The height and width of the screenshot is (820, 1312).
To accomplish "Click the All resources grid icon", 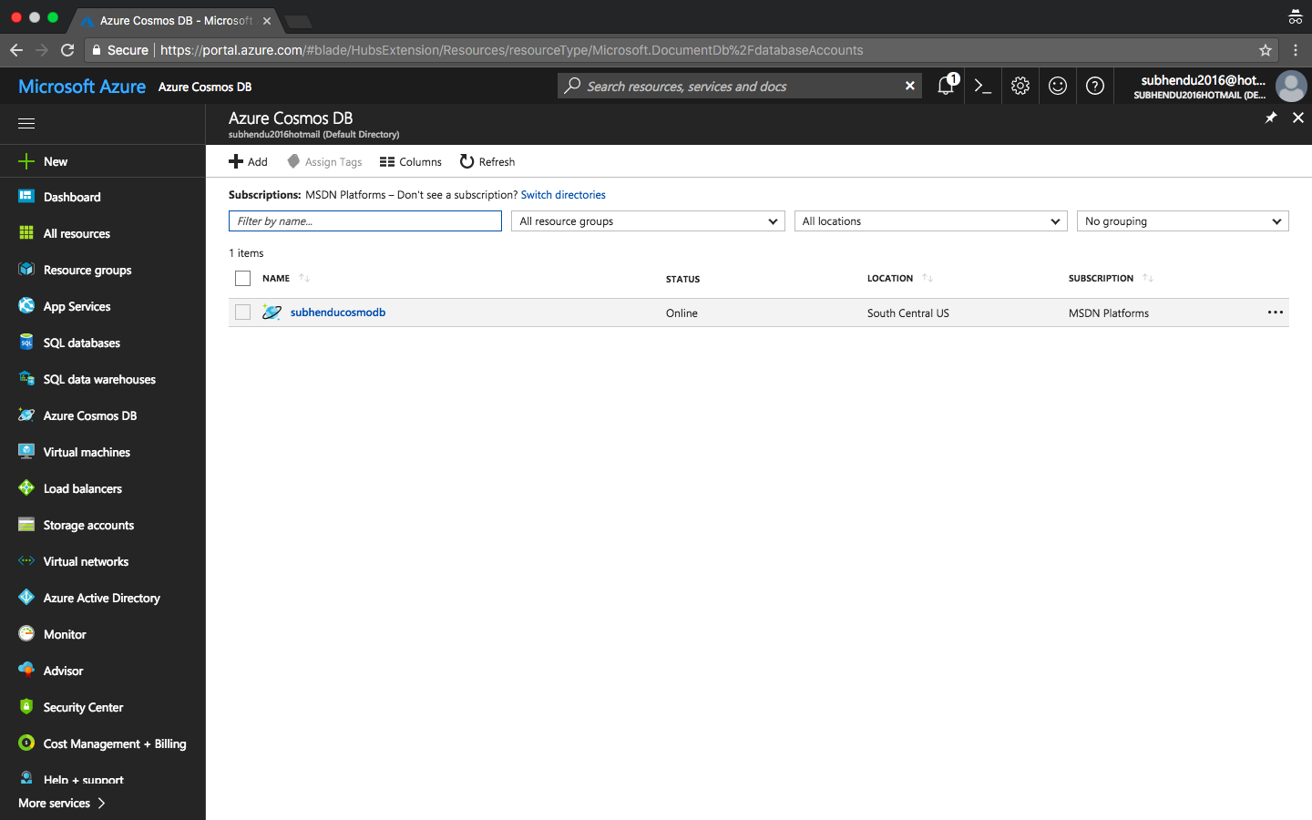I will (26, 233).
